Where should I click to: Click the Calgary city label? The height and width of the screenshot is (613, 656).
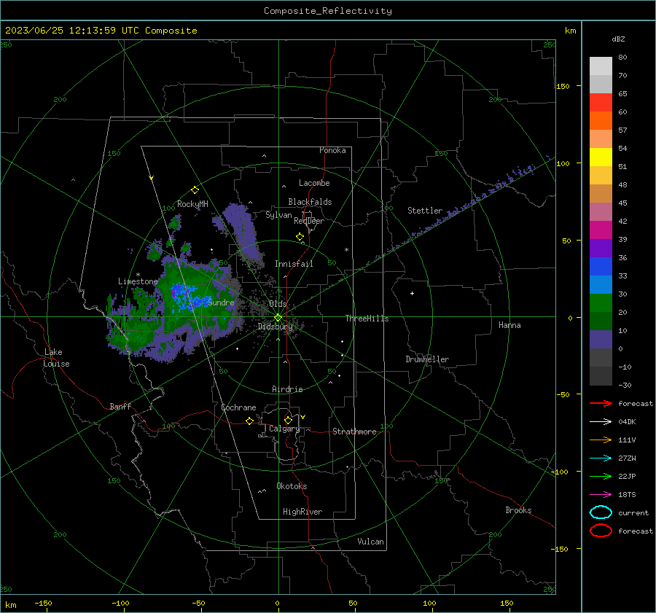(x=284, y=429)
